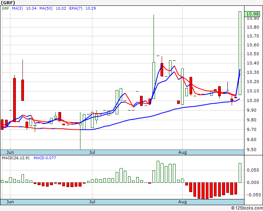Select the EMA(7) legend label
The image size is (263, 211).
[76, 8]
